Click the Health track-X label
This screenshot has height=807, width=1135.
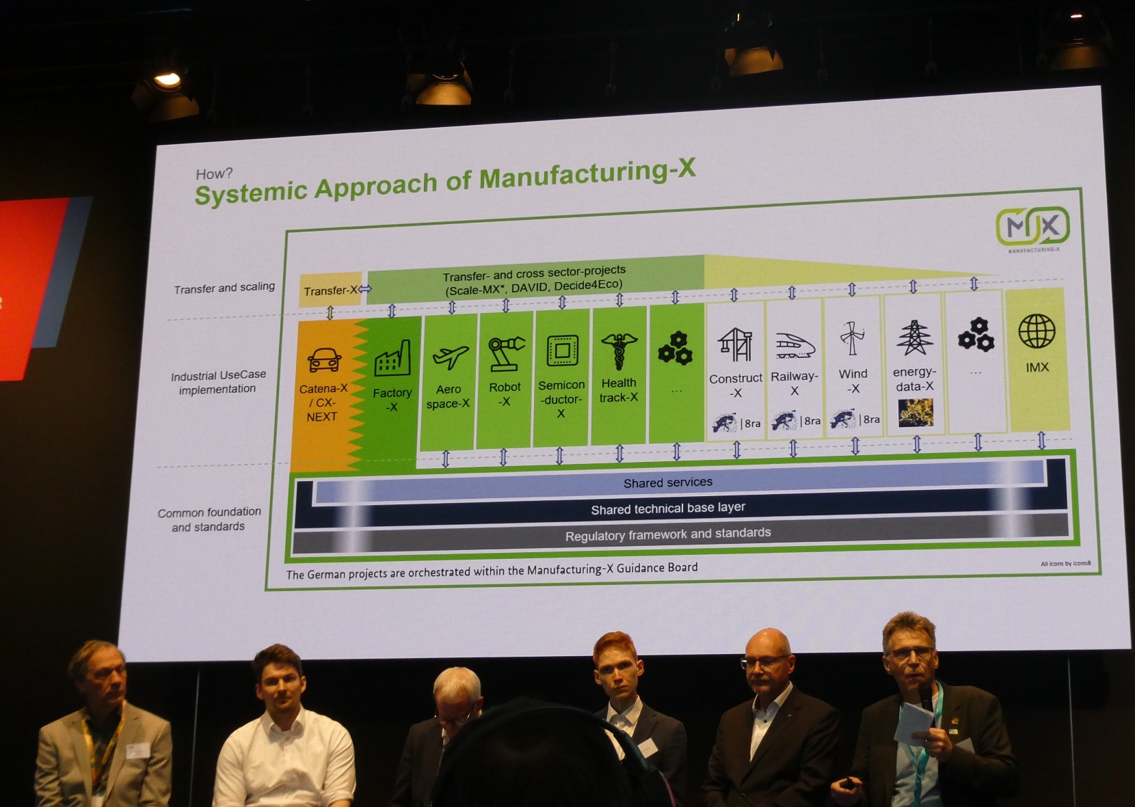[x=619, y=389]
